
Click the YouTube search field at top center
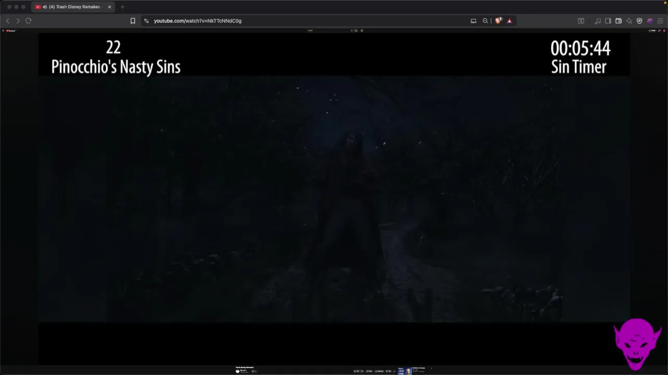(x=330, y=31)
